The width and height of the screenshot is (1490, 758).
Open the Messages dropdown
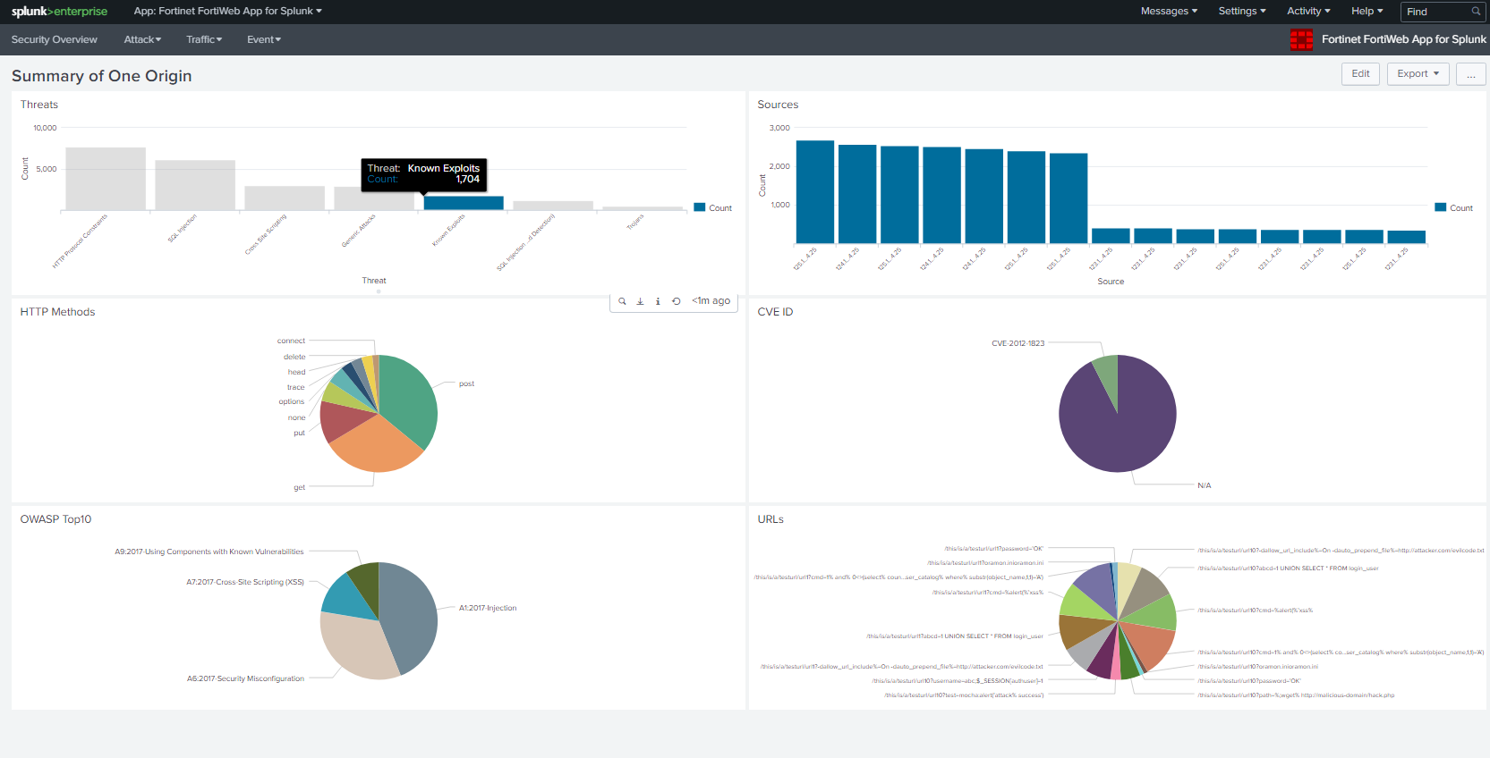coord(1168,12)
